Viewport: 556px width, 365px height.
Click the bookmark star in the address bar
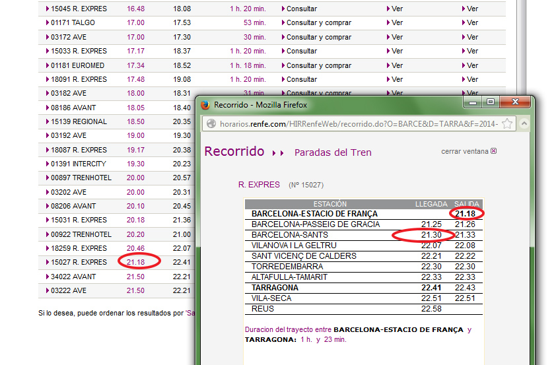(x=507, y=123)
